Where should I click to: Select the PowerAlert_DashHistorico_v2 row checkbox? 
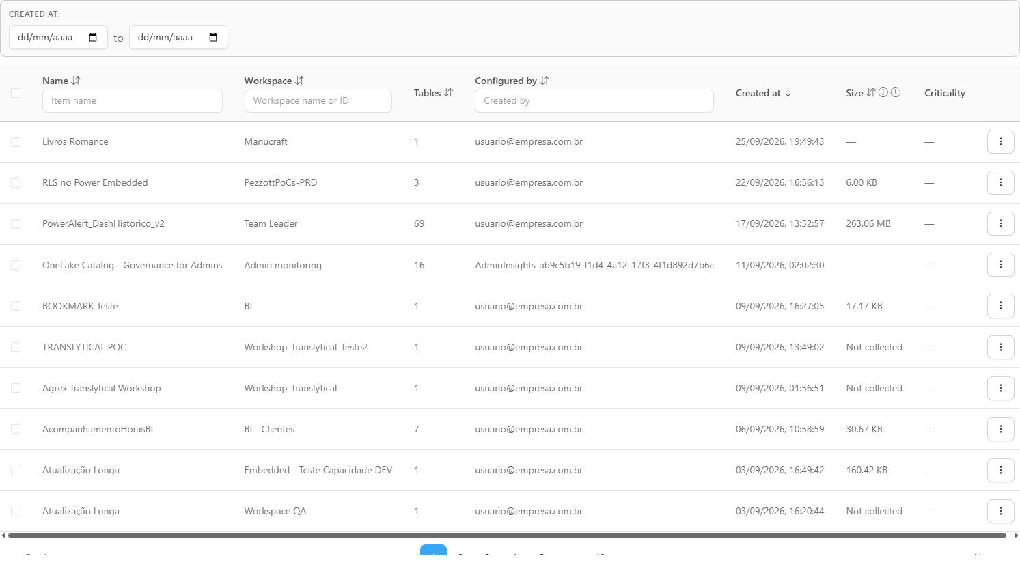tap(16, 224)
